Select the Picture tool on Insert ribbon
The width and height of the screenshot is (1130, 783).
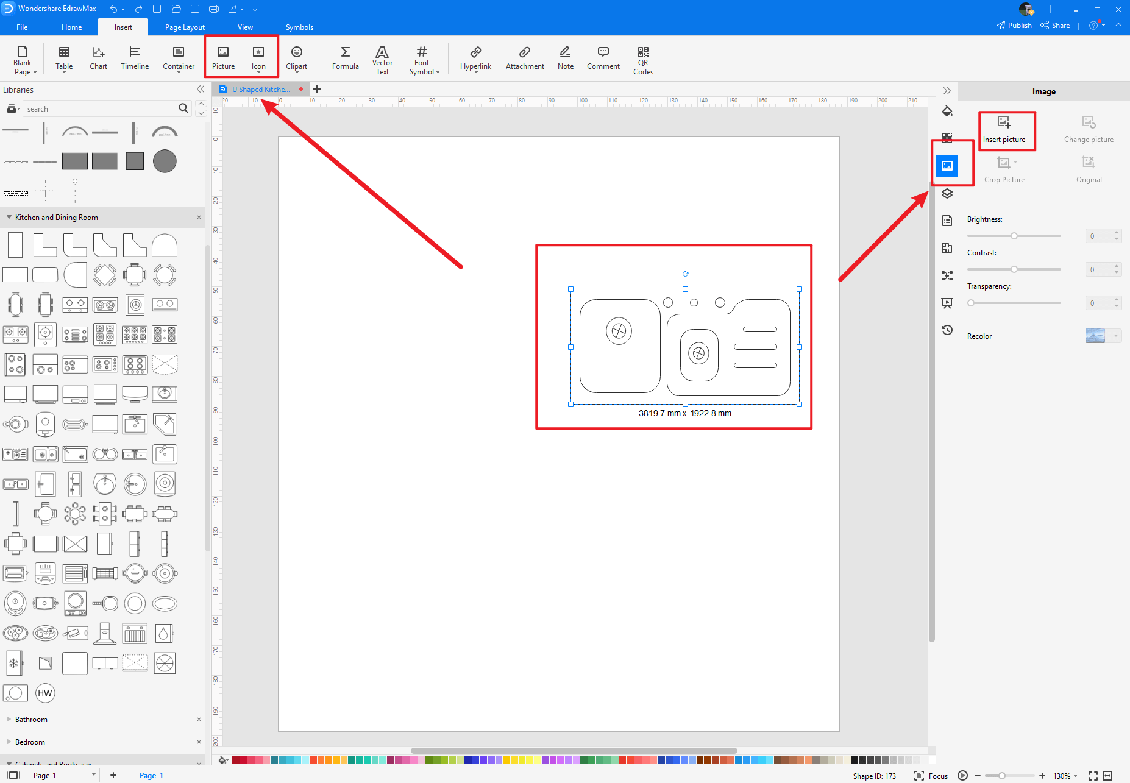click(223, 58)
